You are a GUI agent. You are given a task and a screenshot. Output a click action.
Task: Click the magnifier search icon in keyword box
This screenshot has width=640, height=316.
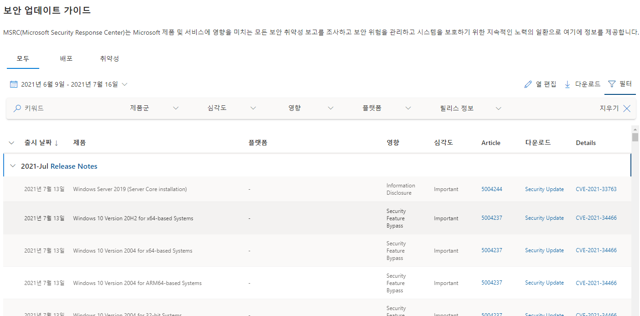[17, 109]
